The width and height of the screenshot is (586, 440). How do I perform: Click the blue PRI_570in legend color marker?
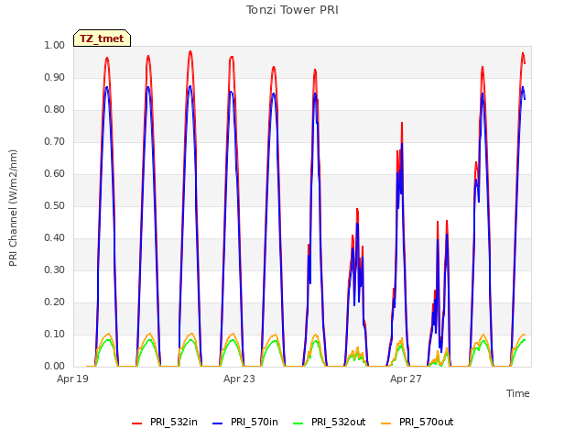[x=218, y=423]
